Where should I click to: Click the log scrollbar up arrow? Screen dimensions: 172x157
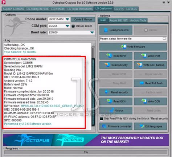(x=93, y=45)
